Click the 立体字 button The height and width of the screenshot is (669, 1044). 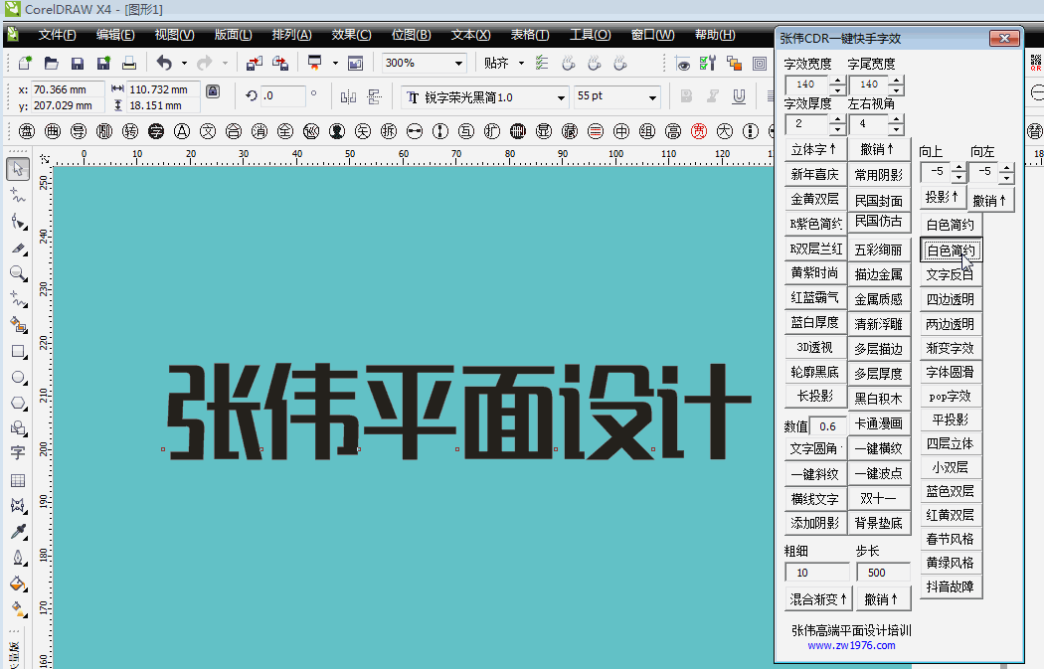pos(815,149)
